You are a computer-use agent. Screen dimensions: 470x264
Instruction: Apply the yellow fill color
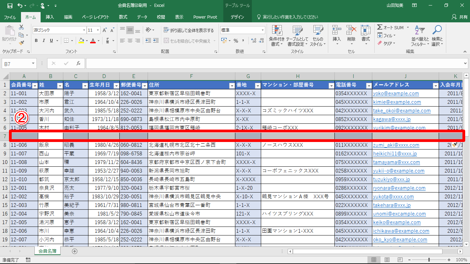(81, 41)
